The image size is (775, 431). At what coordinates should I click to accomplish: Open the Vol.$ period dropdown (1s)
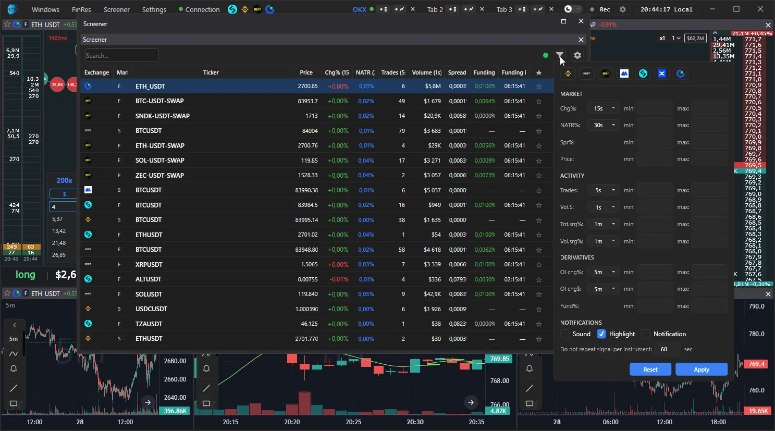(x=604, y=207)
